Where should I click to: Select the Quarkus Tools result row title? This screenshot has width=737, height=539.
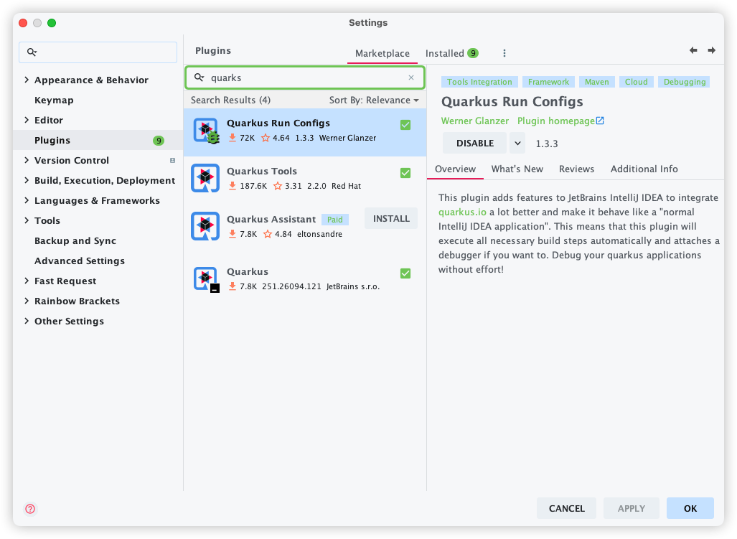click(262, 171)
